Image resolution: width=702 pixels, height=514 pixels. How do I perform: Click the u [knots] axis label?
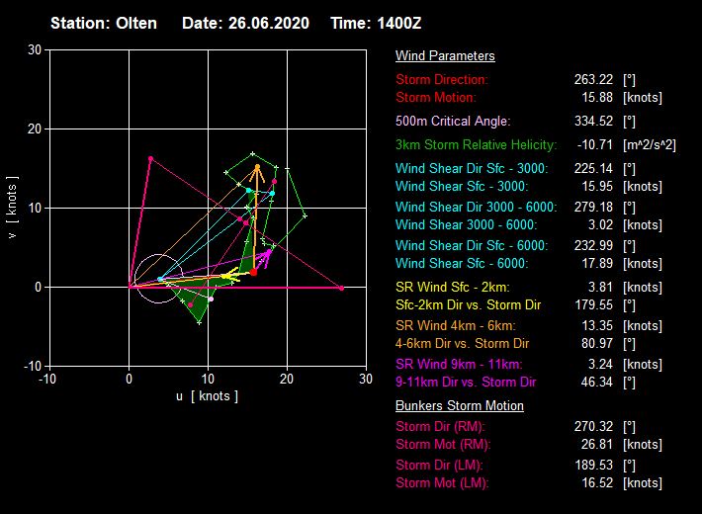(208, 395)
